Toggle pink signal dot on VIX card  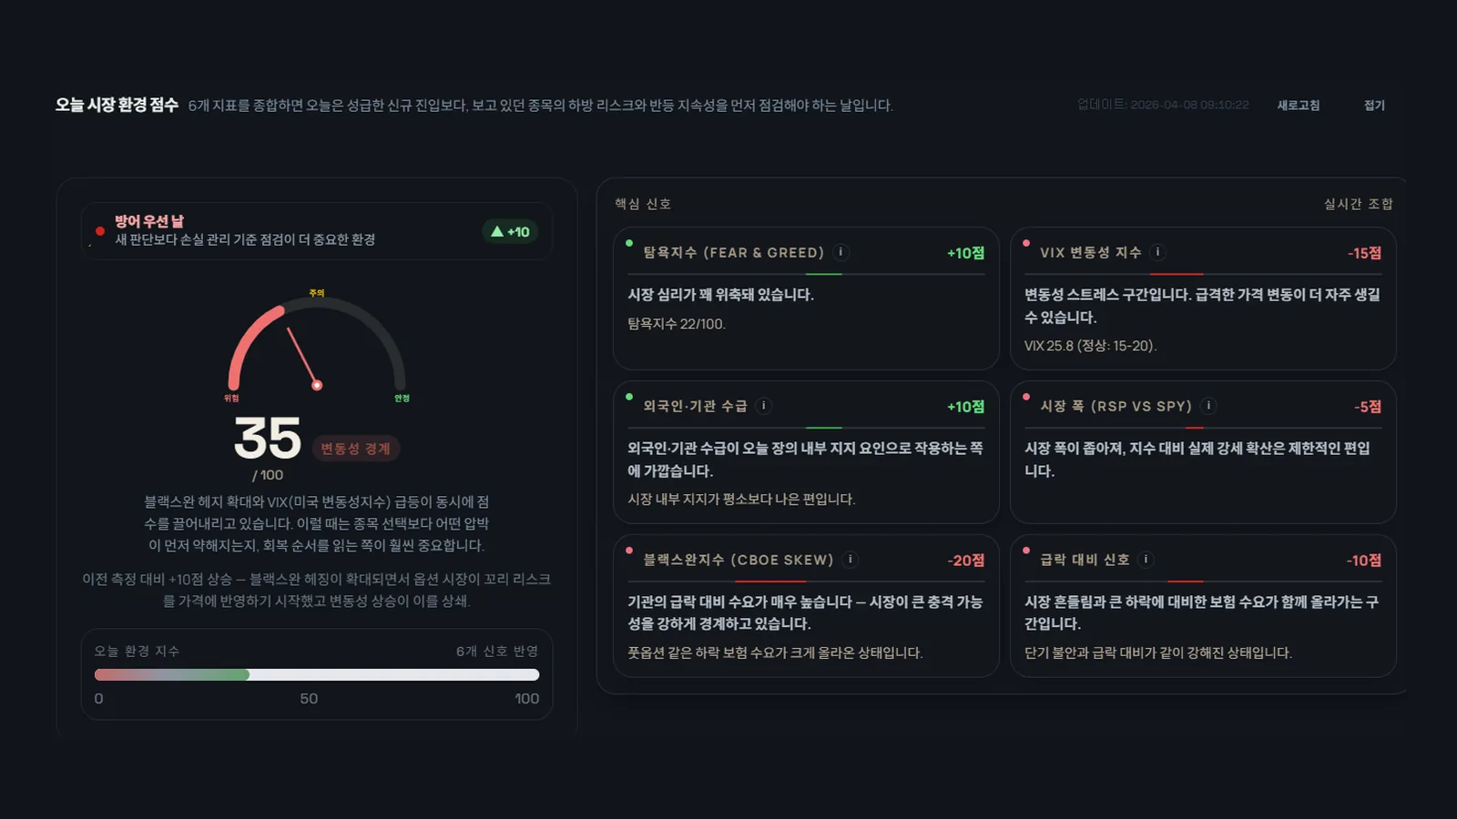coord(1024,243)
